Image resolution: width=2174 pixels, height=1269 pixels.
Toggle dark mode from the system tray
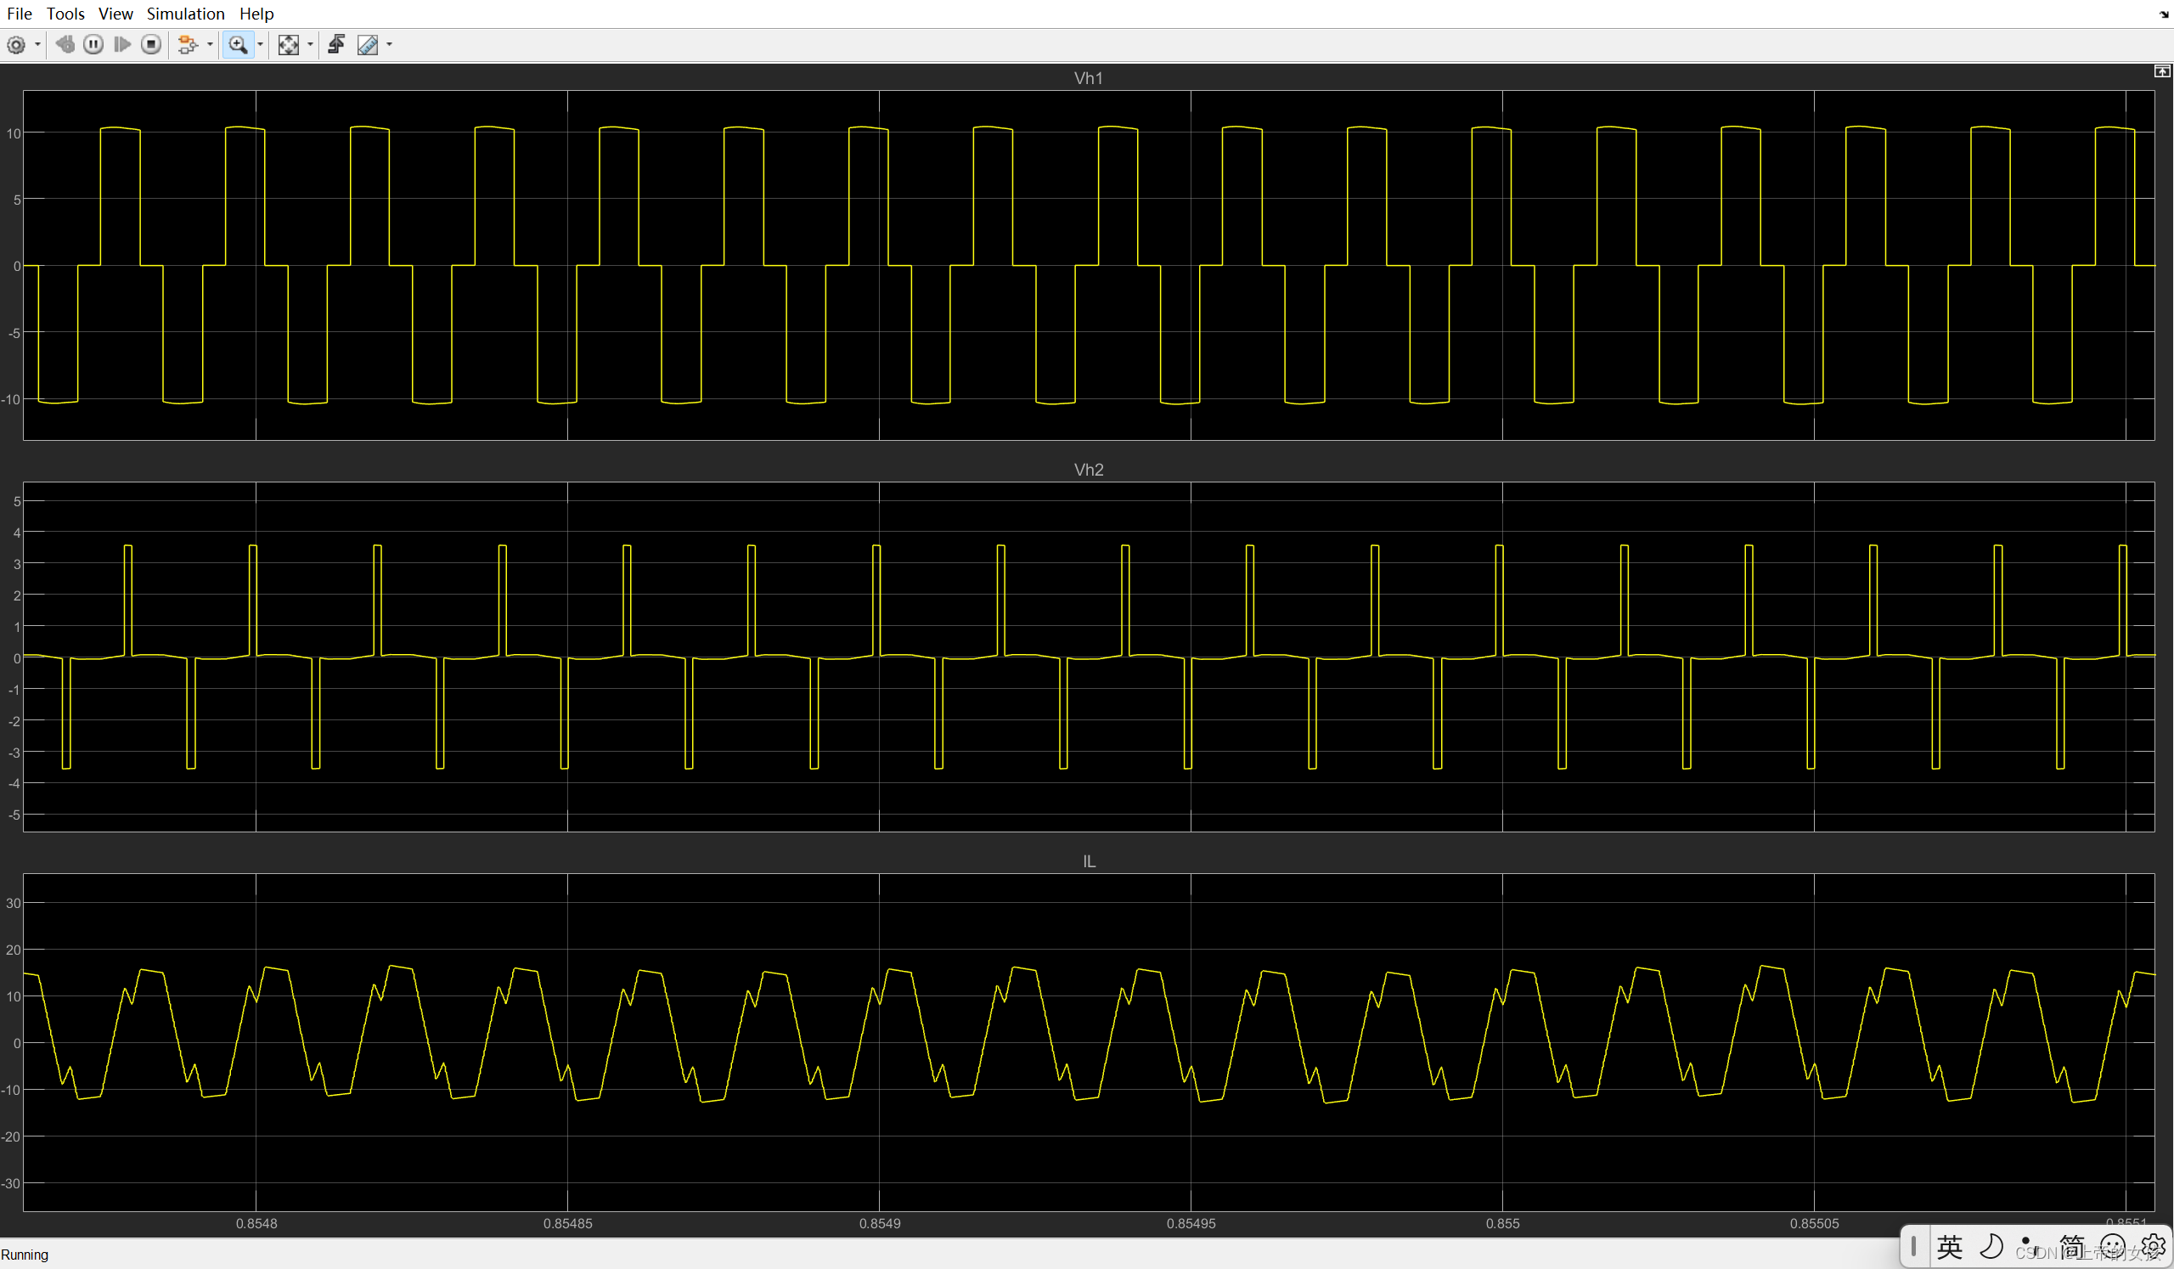coord(1991,1247)
